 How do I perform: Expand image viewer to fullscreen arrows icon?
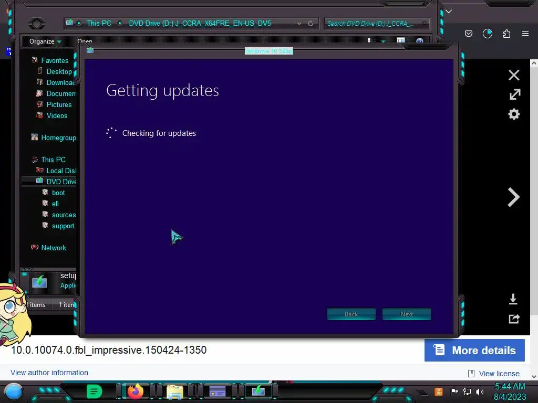point(514,94)
